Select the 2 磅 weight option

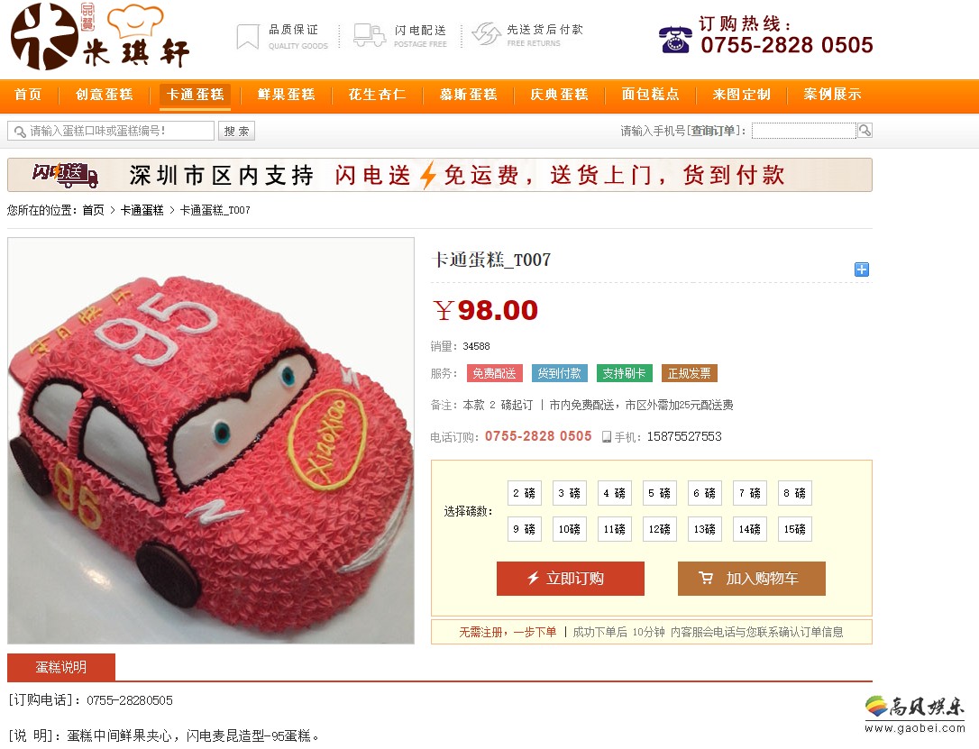525,493
